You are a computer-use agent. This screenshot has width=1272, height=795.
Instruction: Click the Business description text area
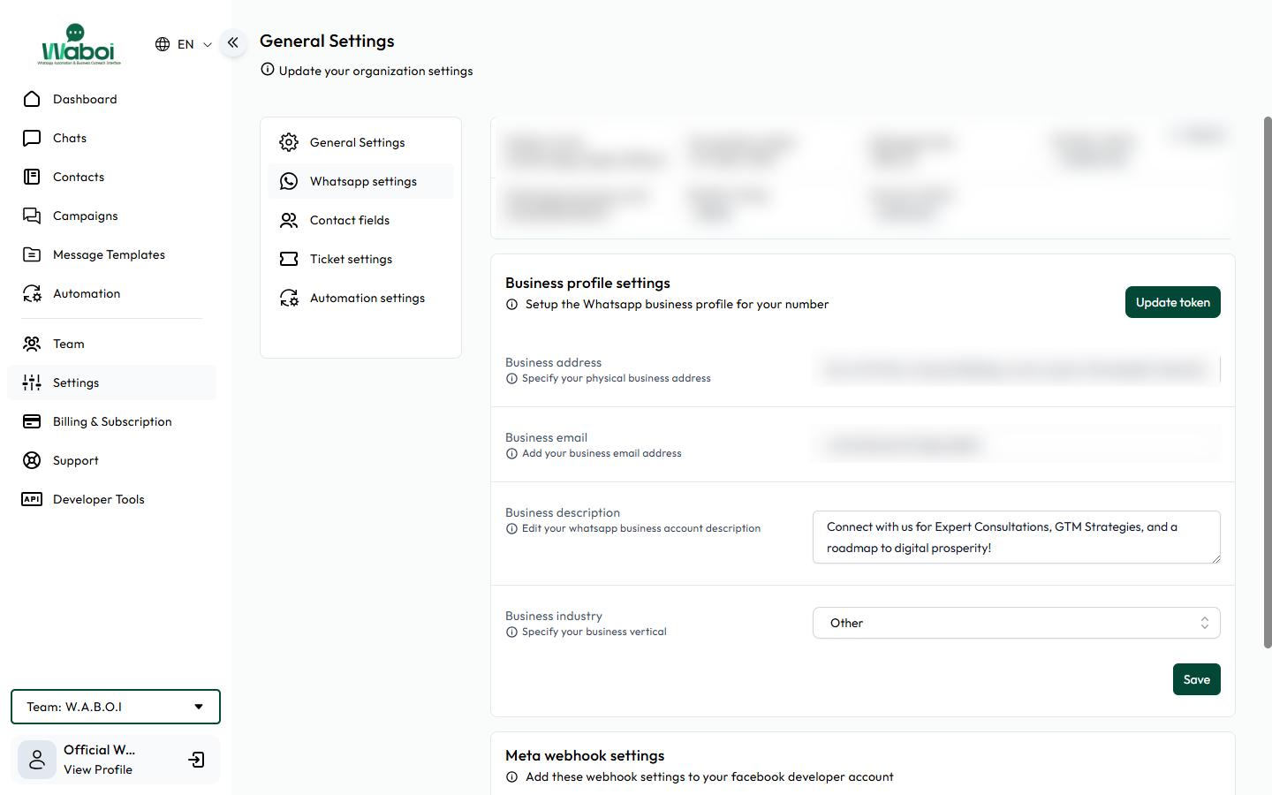[x=1016, y=537]
